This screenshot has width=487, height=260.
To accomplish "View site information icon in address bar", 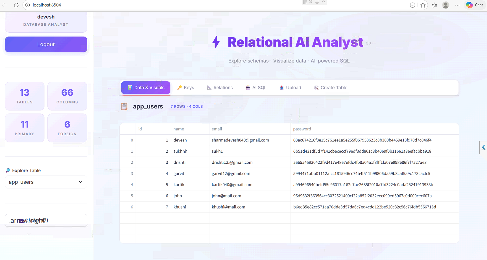I will tap(28, 5).
